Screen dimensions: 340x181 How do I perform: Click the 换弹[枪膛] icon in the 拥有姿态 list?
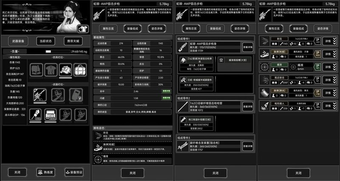pos(98,147)
